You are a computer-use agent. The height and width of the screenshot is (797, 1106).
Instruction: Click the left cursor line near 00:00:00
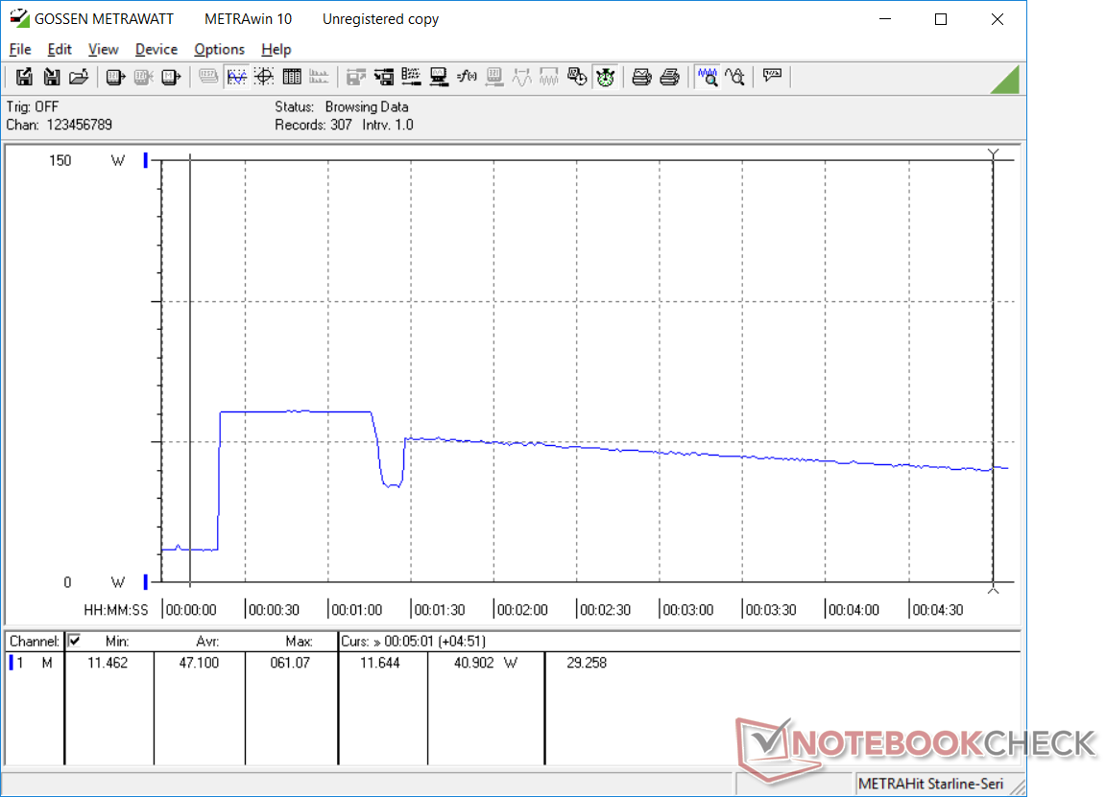click(190, 370)
